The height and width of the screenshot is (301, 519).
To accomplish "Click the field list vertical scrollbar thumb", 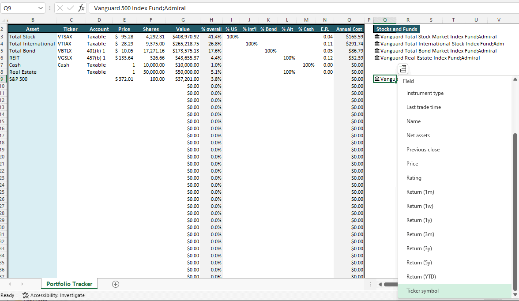I will pyautogui.click(x=515, y=212).
